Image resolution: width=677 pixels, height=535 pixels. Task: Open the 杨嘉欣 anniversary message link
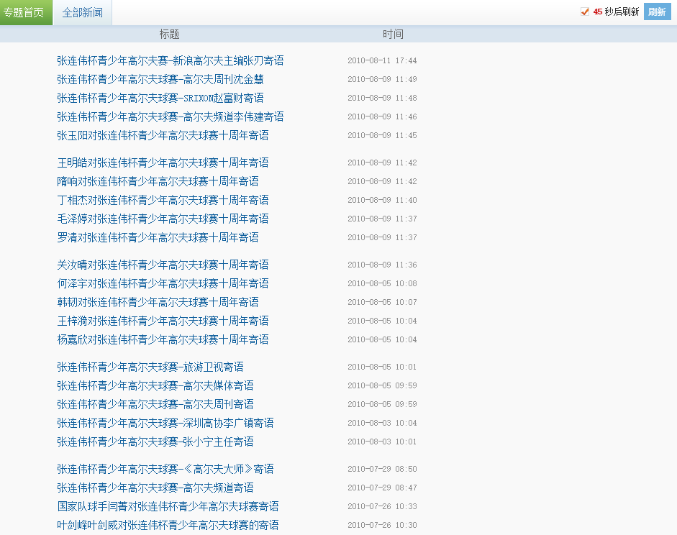click(x=163, y=339)
